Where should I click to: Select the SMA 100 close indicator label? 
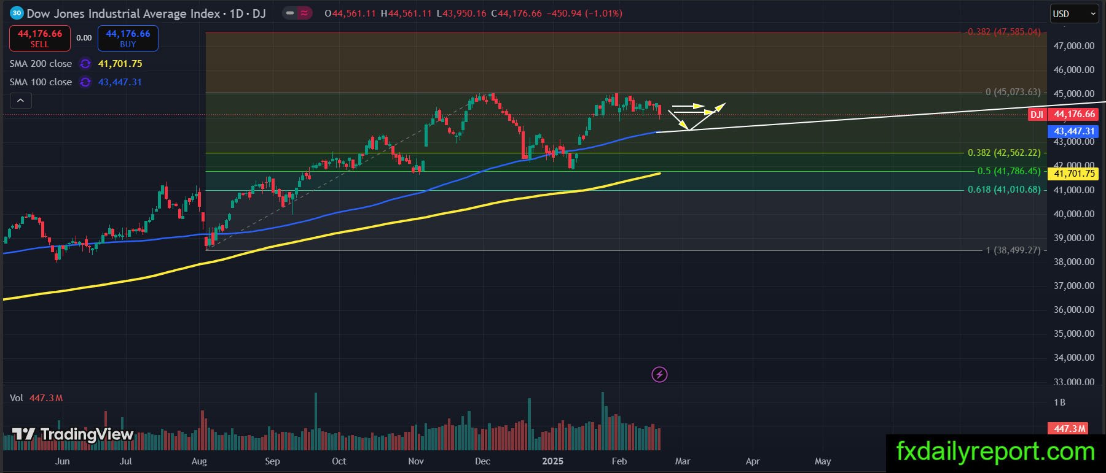[x=41, y=82]
